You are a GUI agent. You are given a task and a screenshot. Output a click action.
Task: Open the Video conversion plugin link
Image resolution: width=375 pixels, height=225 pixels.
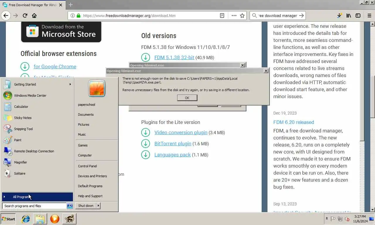(x=181, y=132)
